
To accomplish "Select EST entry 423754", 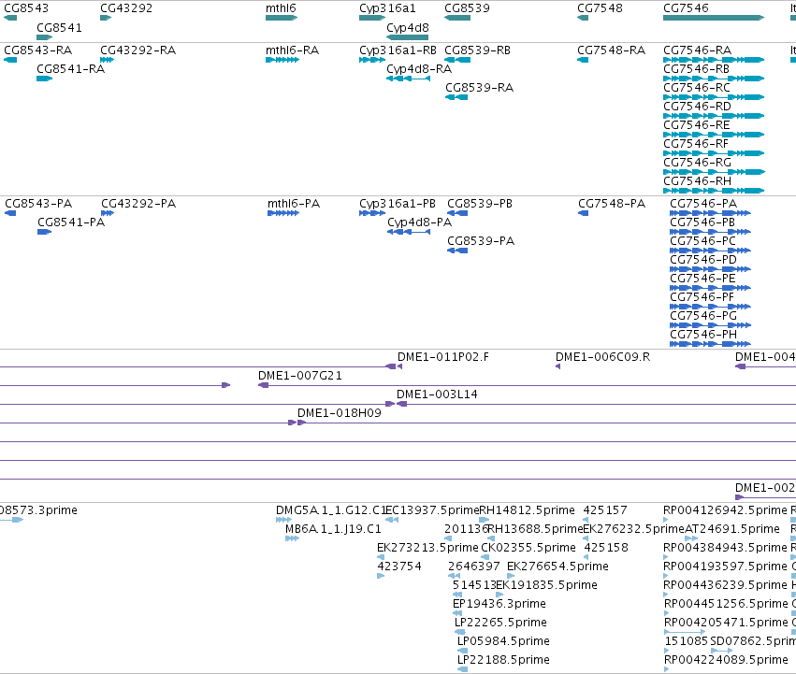I will 399,566.
